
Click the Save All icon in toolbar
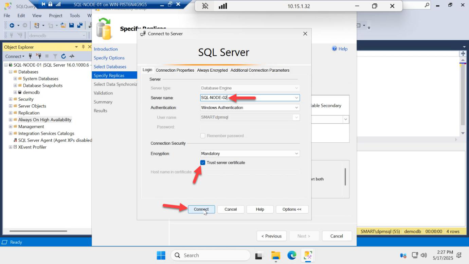80,25
